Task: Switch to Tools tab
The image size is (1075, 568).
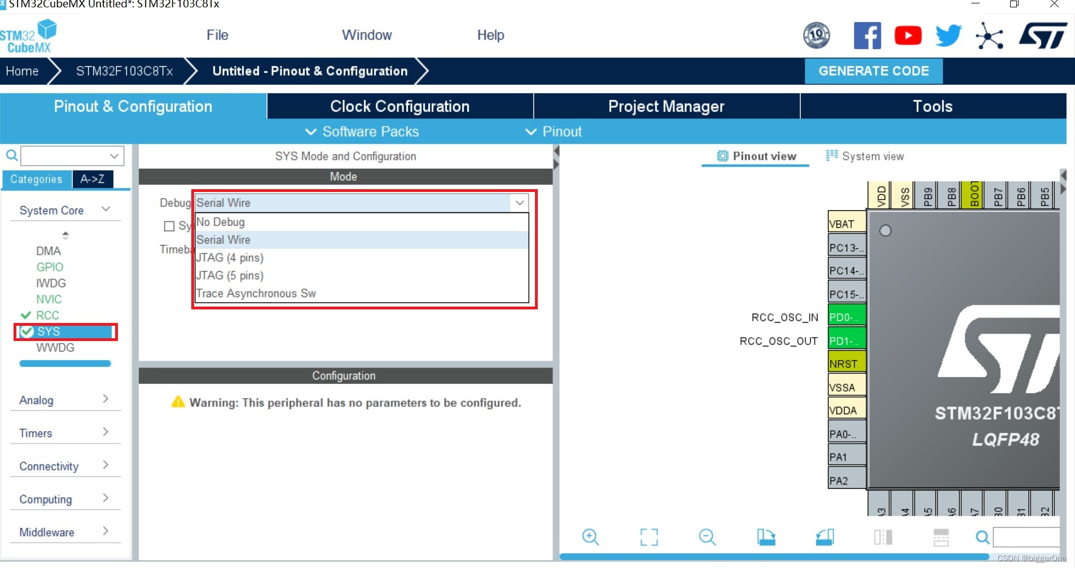Action: click(x=933, y=106)
